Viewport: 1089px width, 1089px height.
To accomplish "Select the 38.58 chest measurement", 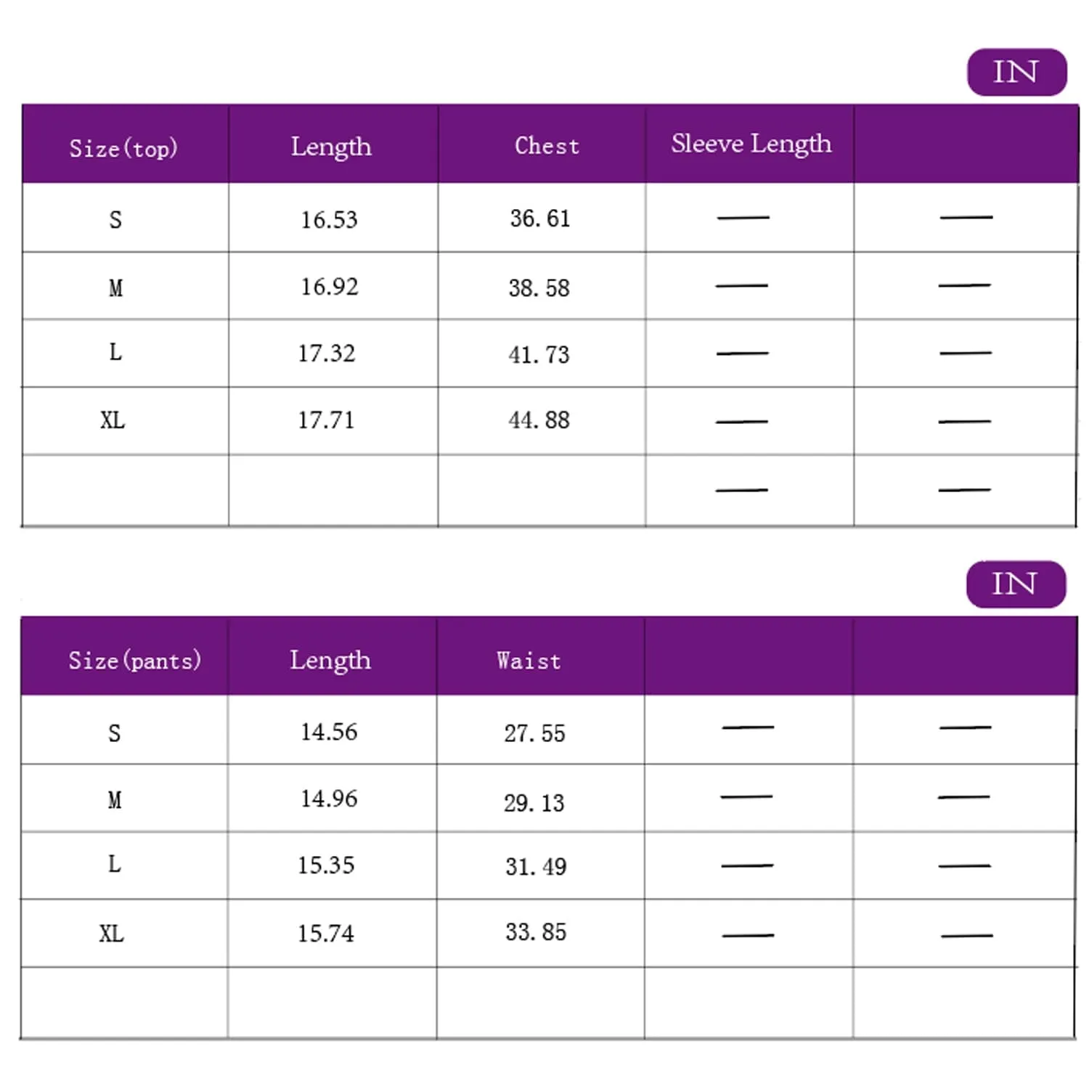I will coord(539,287).
